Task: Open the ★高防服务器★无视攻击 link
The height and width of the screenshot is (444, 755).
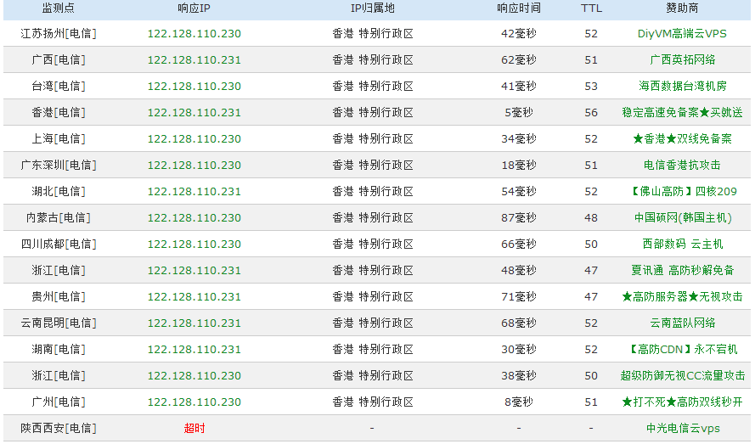Action: tap(682, 297)
